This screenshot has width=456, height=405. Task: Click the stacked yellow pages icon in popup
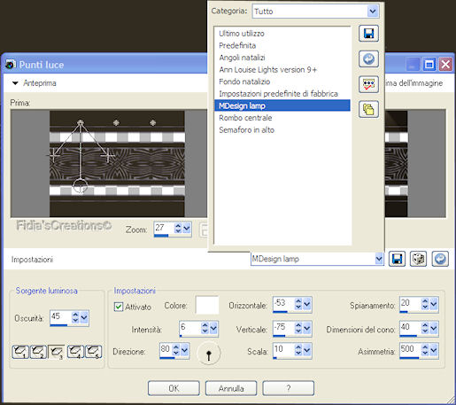[368, 109]
